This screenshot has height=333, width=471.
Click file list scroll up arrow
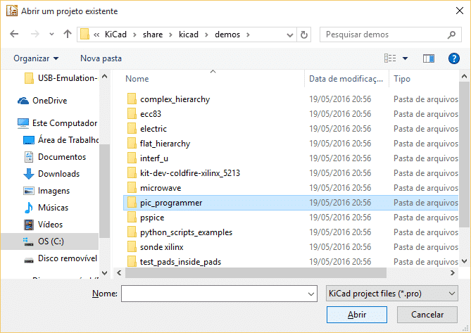(x=464, y=76)
